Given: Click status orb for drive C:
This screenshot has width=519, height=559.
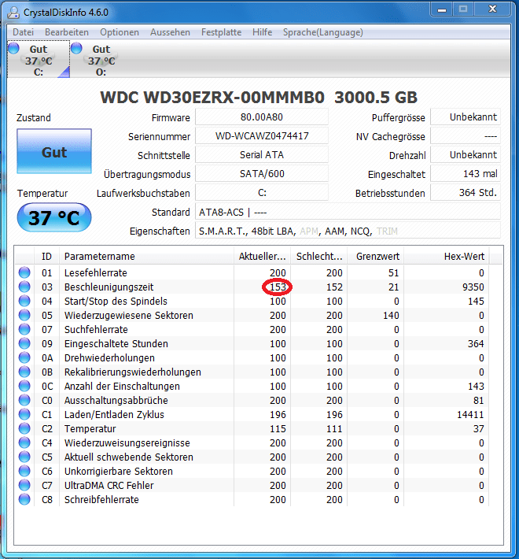Looking at the screenshot, I should point(13,48).
